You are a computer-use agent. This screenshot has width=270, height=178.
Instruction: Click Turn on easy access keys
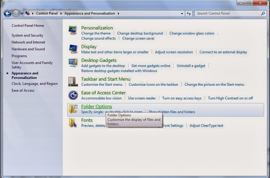coord(182,98)
